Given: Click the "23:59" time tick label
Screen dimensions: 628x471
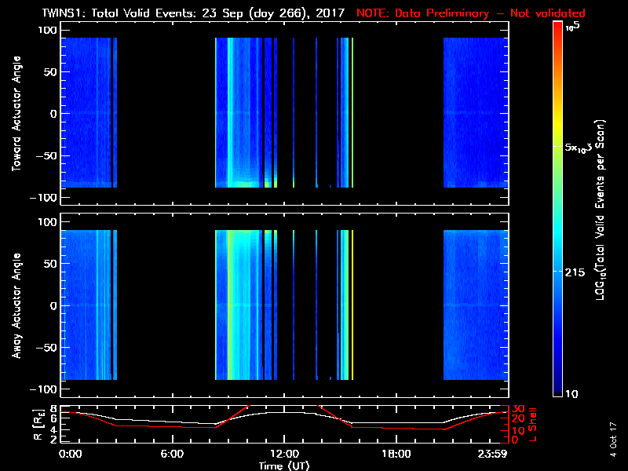Looking at the screenshot, I should tap(492, 455).
